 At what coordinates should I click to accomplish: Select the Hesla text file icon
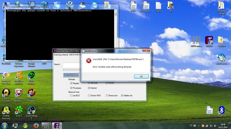(158, 7)
